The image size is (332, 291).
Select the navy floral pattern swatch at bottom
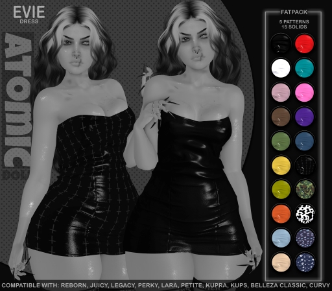304,262
